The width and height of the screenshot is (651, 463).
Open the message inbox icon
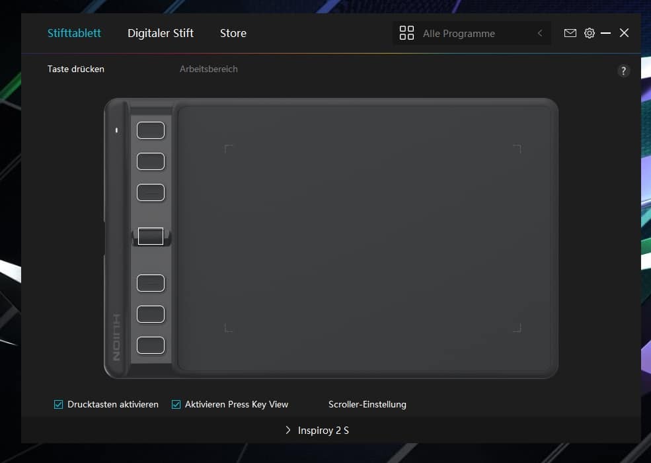570,32
